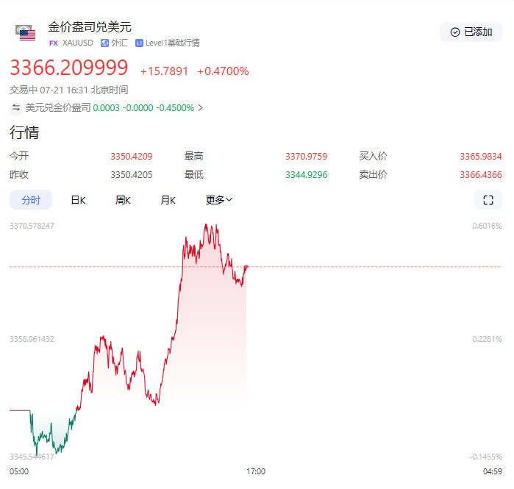
Task: Select the 月K chart tab
Action: coord(168,200)
